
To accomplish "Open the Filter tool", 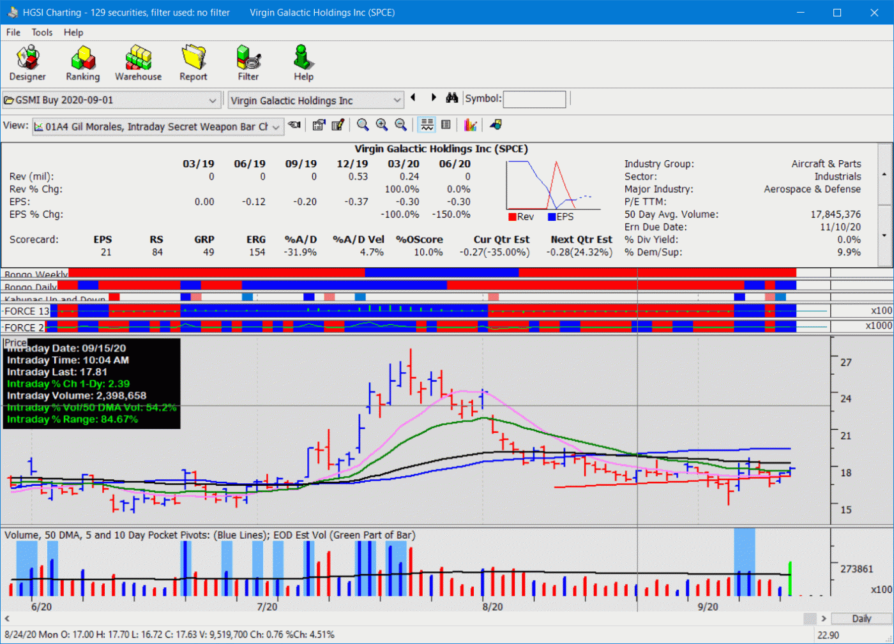I will [x=248, y=63].
